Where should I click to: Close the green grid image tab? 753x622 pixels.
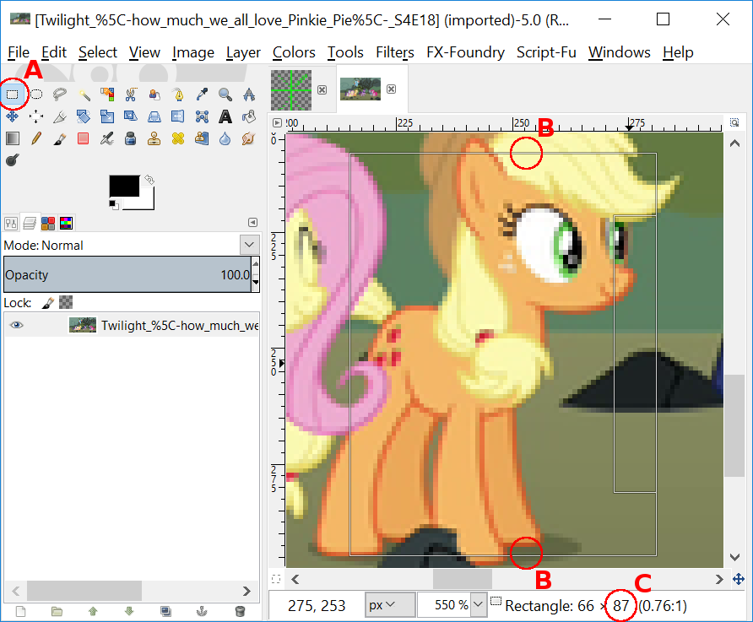pos(322,89)
